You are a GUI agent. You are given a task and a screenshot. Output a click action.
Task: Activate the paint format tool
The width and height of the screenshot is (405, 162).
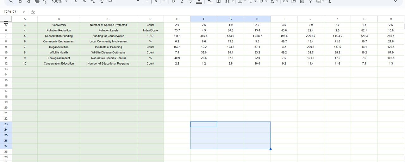click(x=45, y=1)
